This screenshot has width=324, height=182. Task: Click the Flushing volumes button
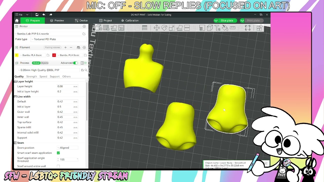[52, 48]
